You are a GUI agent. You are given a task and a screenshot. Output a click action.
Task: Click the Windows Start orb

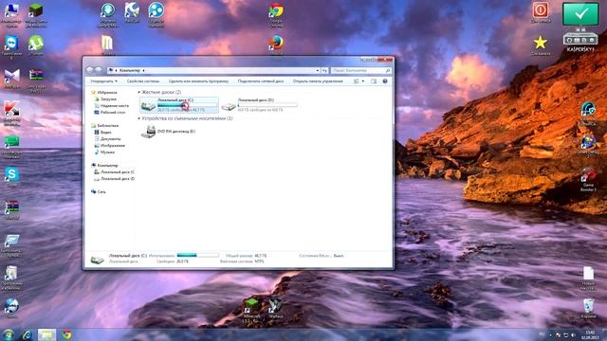pyautogui.click(x=8, y=334)
